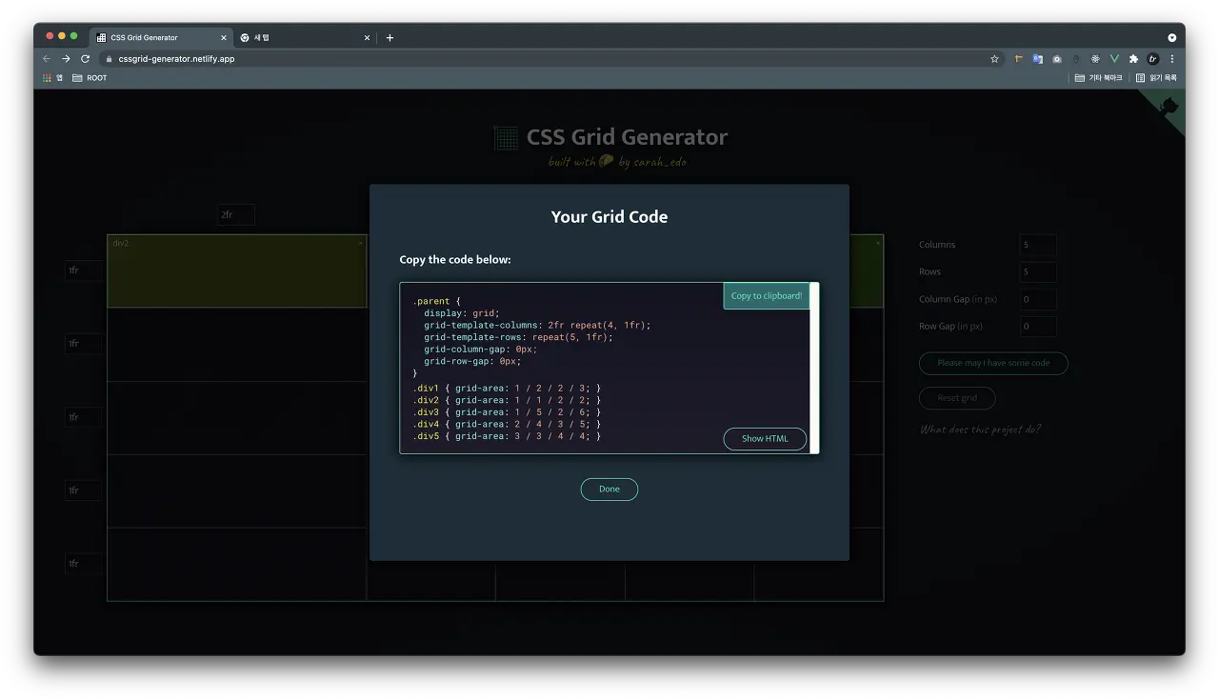The image size is (1219, 700).
Task: Click the orange ruler extension icon
Action: [1019, 59]
